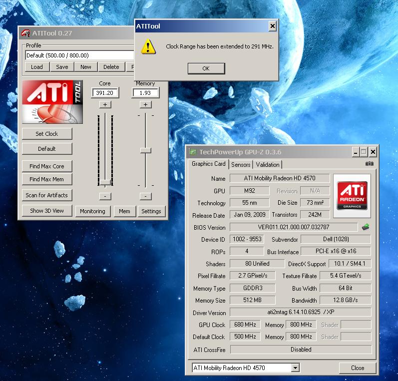Confirm the clock range dialog with OK
Viewport: 398px width, 381px height.
coord(206,68)
